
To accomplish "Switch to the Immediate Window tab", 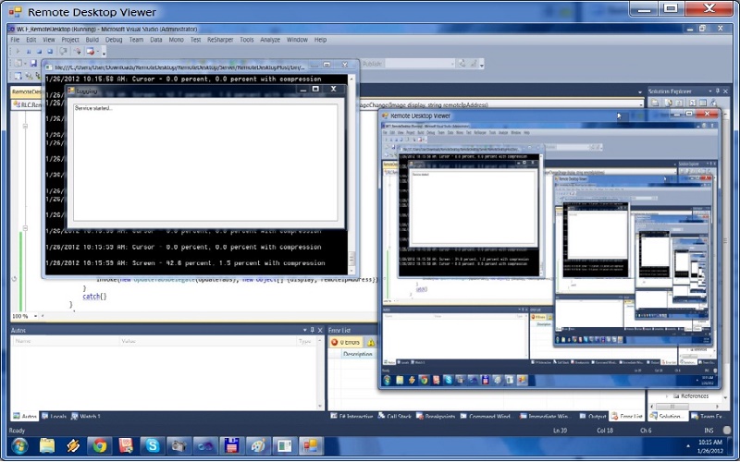I will tap(545, 417).
